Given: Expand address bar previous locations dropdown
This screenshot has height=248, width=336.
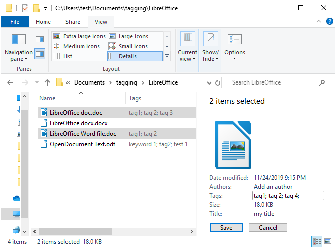Looking at the screenshot, I should click(x=209, y=83).
